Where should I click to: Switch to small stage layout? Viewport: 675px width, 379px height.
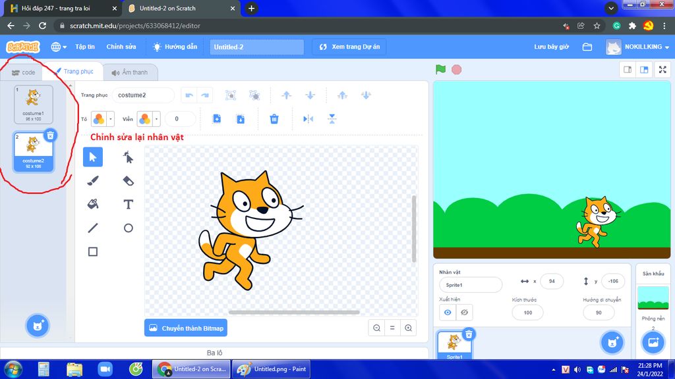pyautogui.click(x=628, y=70)
